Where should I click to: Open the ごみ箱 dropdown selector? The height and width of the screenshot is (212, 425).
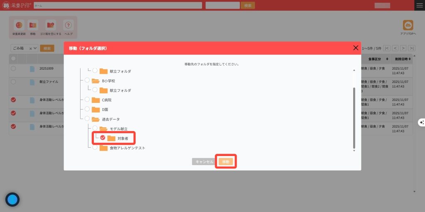coord(24,48)
